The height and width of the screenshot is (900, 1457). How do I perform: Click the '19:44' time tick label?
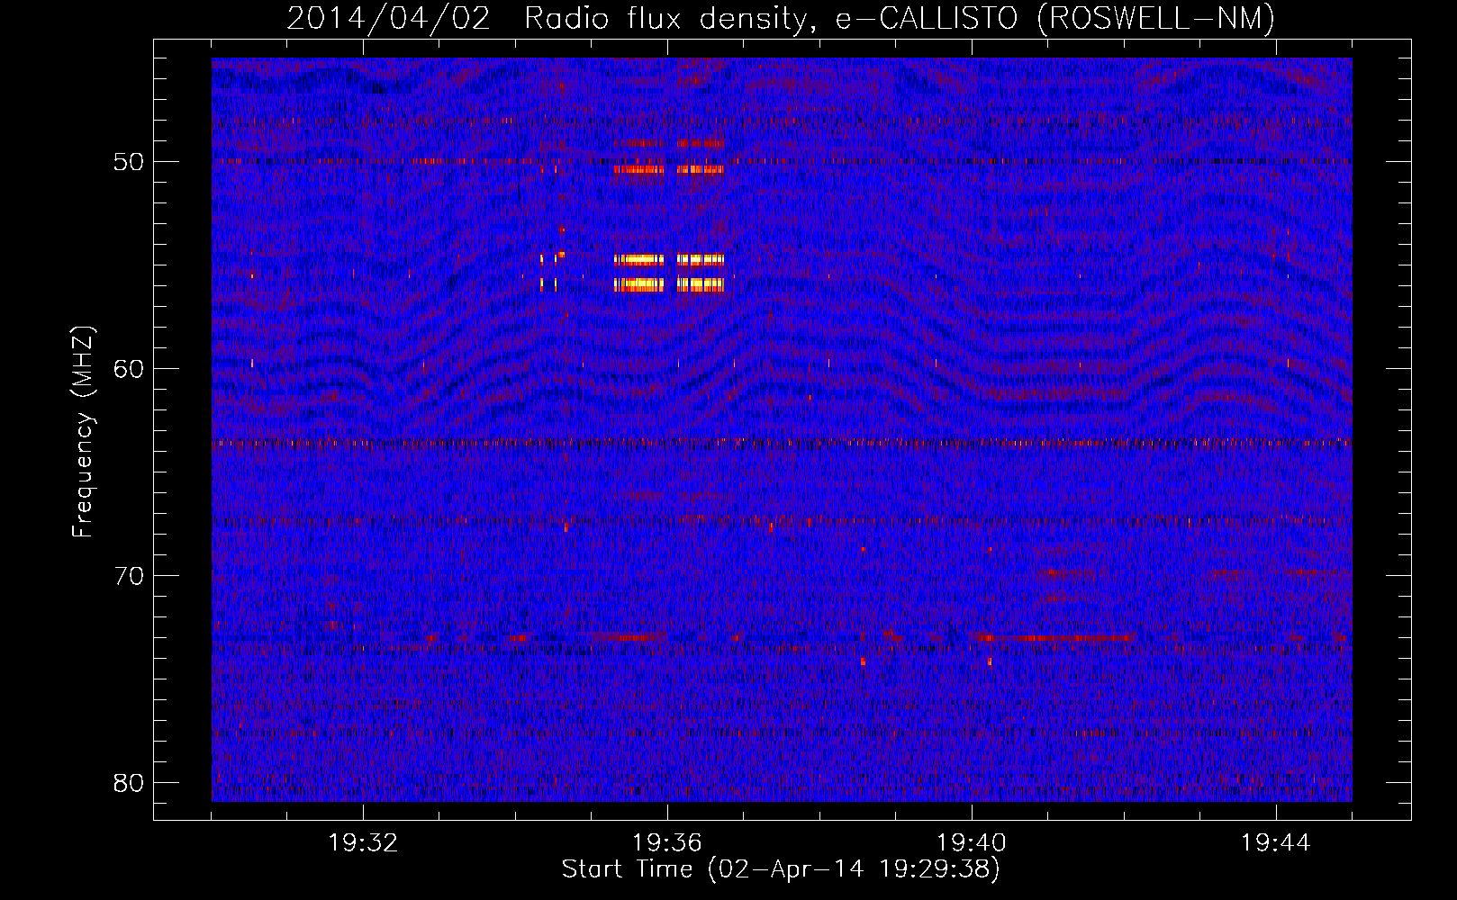coord(1276,843)
